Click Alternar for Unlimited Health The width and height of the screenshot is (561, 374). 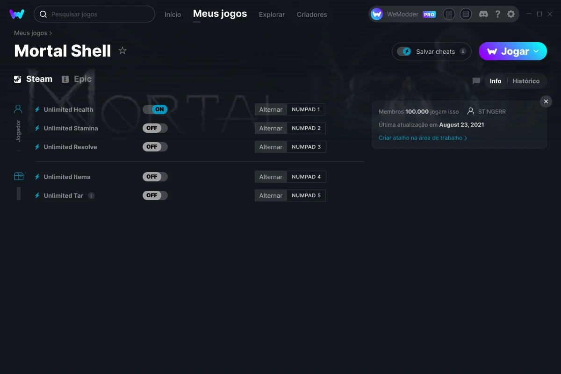(271, 109)
